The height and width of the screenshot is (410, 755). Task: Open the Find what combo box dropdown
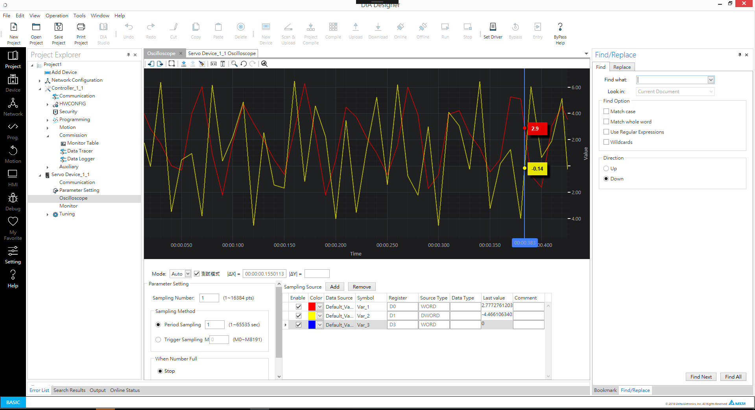point(711,80)
